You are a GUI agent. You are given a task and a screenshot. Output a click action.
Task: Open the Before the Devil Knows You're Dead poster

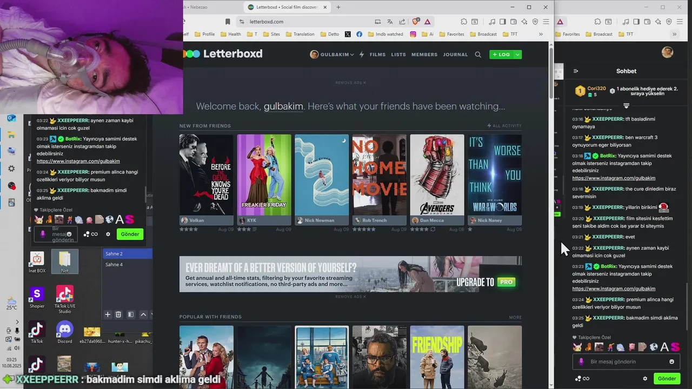click(207, 175)
